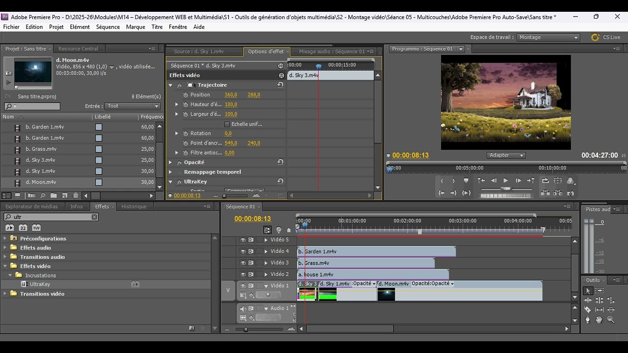
Task: Select the Selection arrow tool
Action: (x=588, y=291)
